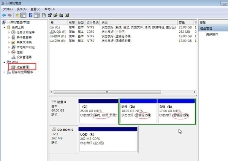
Task: Expand the 共享文件夹 node
Action: click(9, 42)
